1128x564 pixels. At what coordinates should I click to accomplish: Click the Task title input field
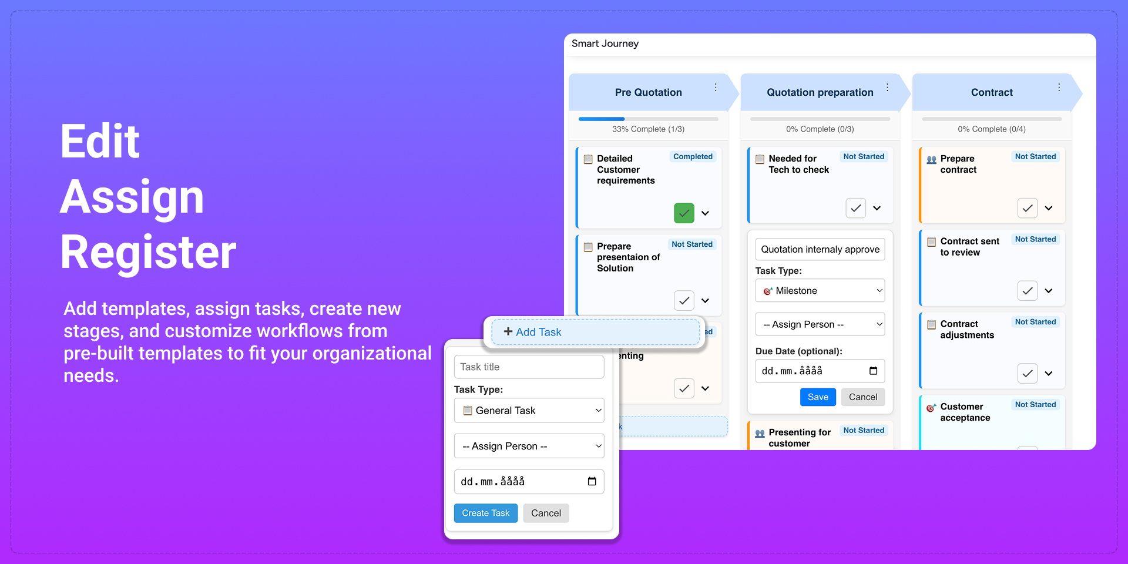click(x=529, y=367)
